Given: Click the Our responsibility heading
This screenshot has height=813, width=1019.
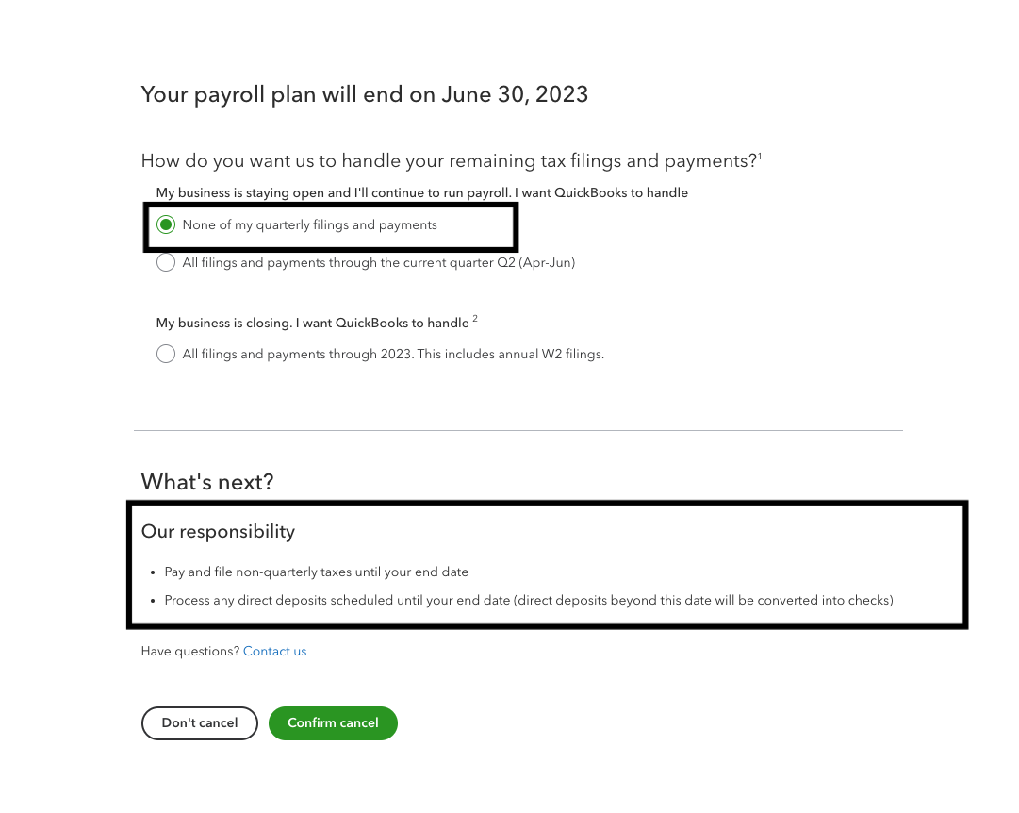Looking at the screenshot, I should point(218,532).
